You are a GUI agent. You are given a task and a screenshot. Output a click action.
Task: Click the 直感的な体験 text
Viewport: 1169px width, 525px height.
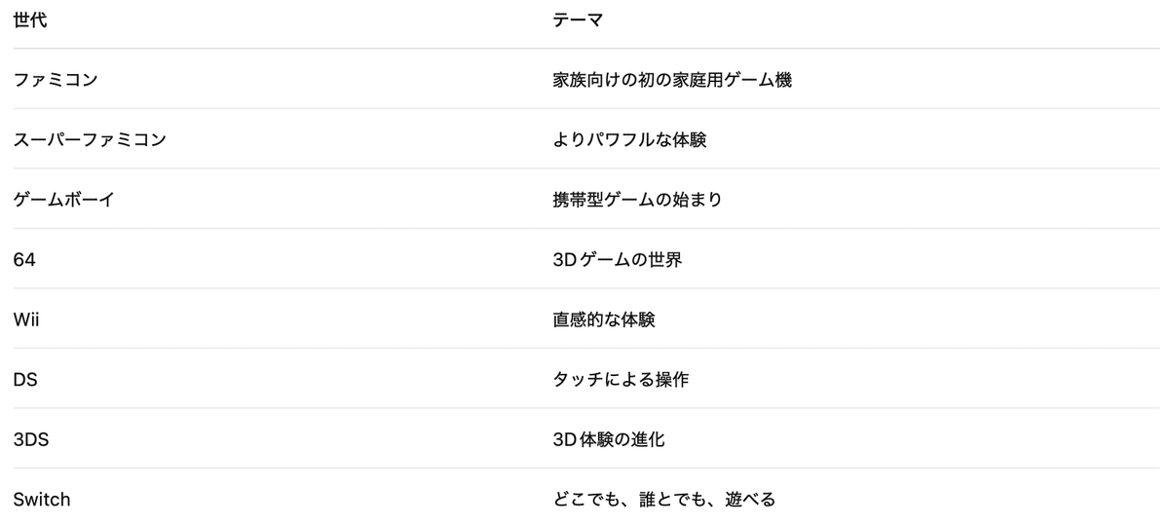(604, 319)
